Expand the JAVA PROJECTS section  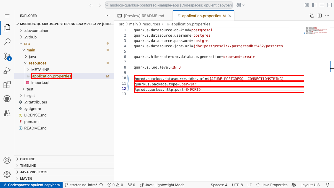[x=64, y=172]
